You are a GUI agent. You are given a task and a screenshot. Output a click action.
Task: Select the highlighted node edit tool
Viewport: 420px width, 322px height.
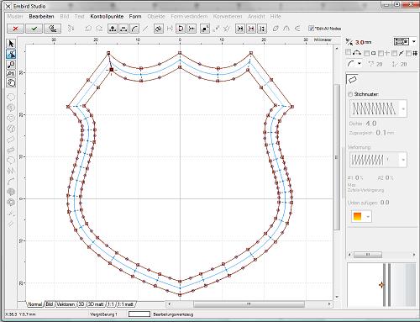point(11,54)
